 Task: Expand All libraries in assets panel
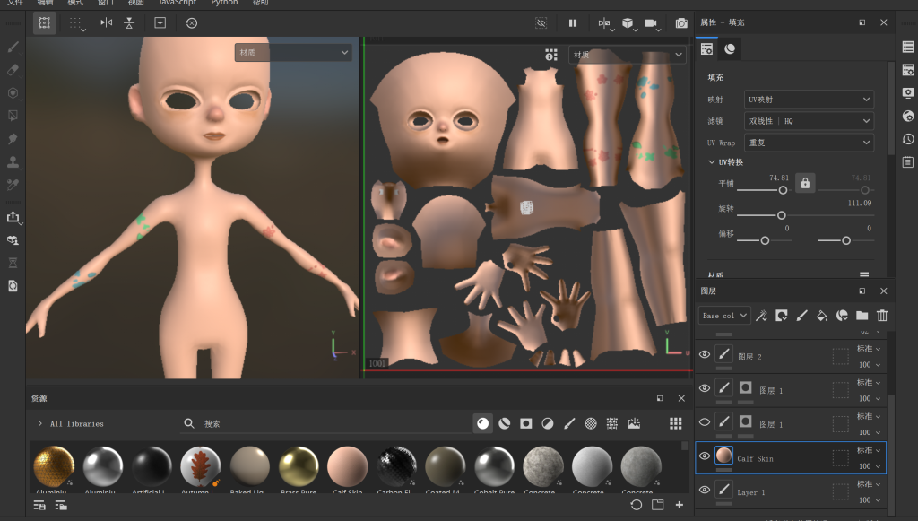click(x=39, y=423)
